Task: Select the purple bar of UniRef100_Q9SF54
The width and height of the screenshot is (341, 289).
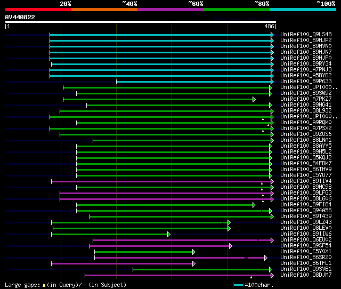Action: [x=160, y=246]
